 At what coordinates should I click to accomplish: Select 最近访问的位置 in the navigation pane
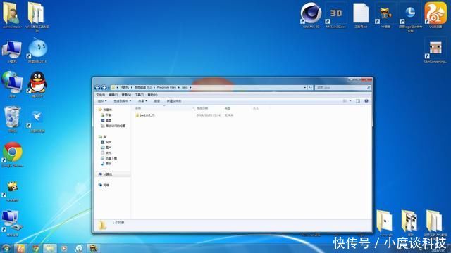coord(113,126)
